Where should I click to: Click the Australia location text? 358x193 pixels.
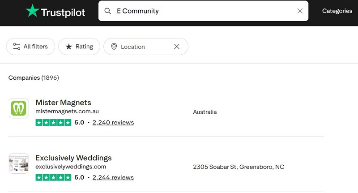click(205, 112)
